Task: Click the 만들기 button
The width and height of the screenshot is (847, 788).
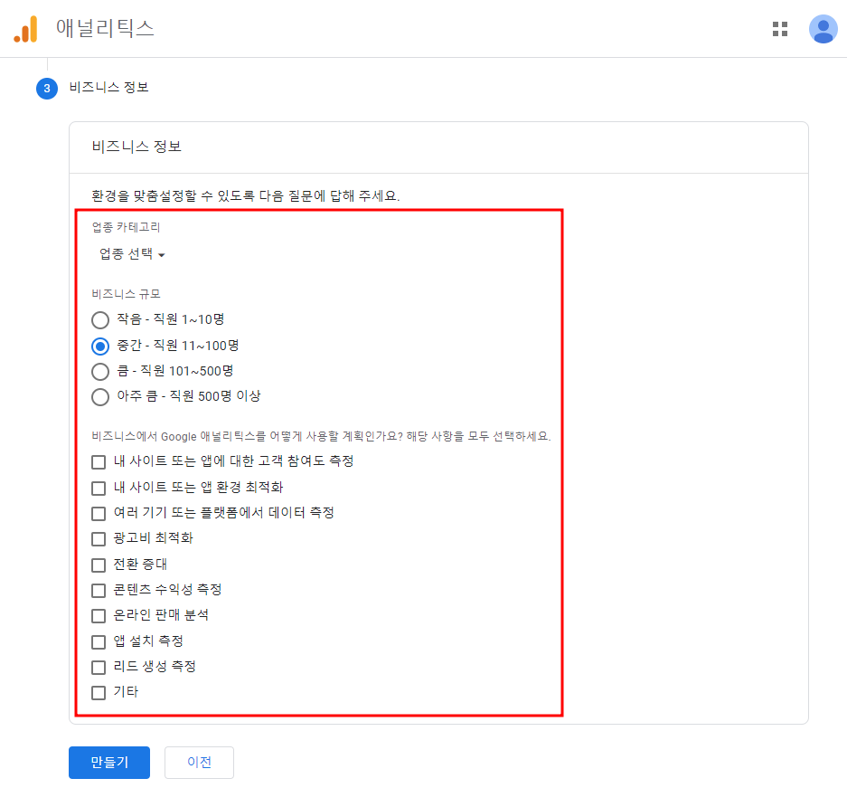Action: [109, 762]
